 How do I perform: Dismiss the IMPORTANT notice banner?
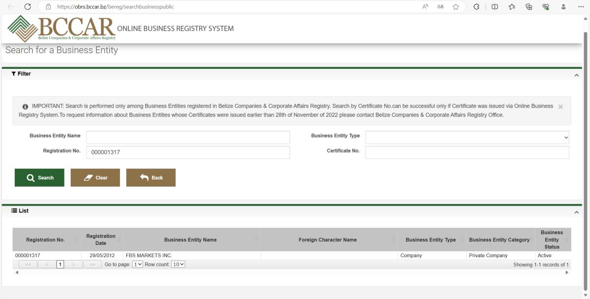coord(560,107)
